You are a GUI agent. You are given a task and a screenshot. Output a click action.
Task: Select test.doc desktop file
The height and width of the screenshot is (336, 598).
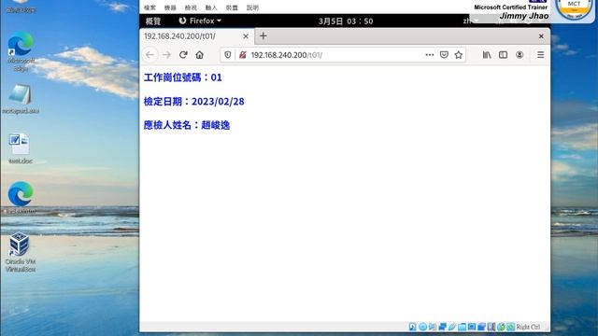tap(21, 148)
